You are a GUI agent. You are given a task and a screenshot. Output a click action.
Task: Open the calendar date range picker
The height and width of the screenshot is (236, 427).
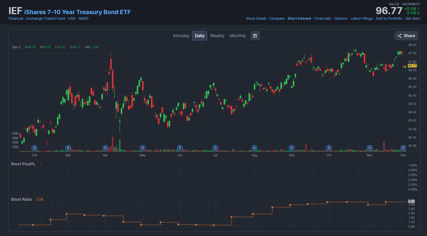255,36
